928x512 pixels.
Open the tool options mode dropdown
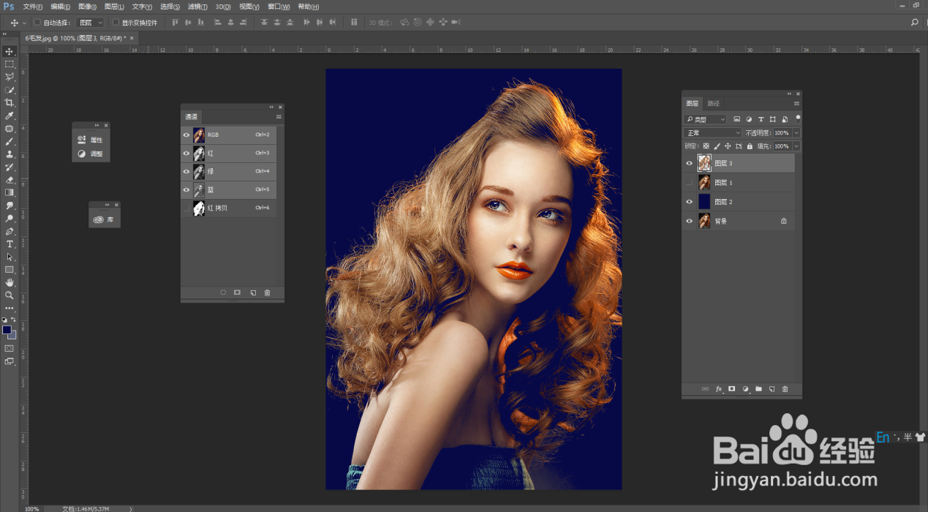pyautogui.click(x=89, y=22)
